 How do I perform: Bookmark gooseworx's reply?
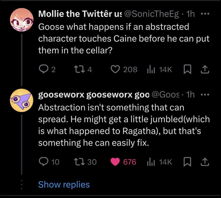[x=188, y=162]
